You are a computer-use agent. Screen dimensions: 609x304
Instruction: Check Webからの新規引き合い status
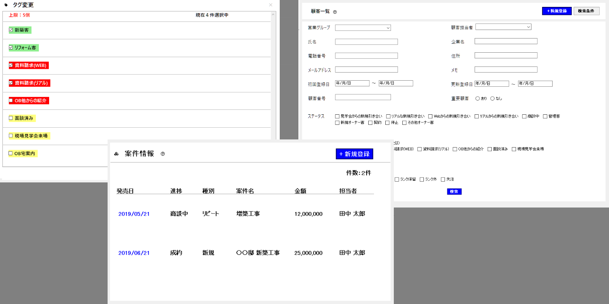point(431,116)
